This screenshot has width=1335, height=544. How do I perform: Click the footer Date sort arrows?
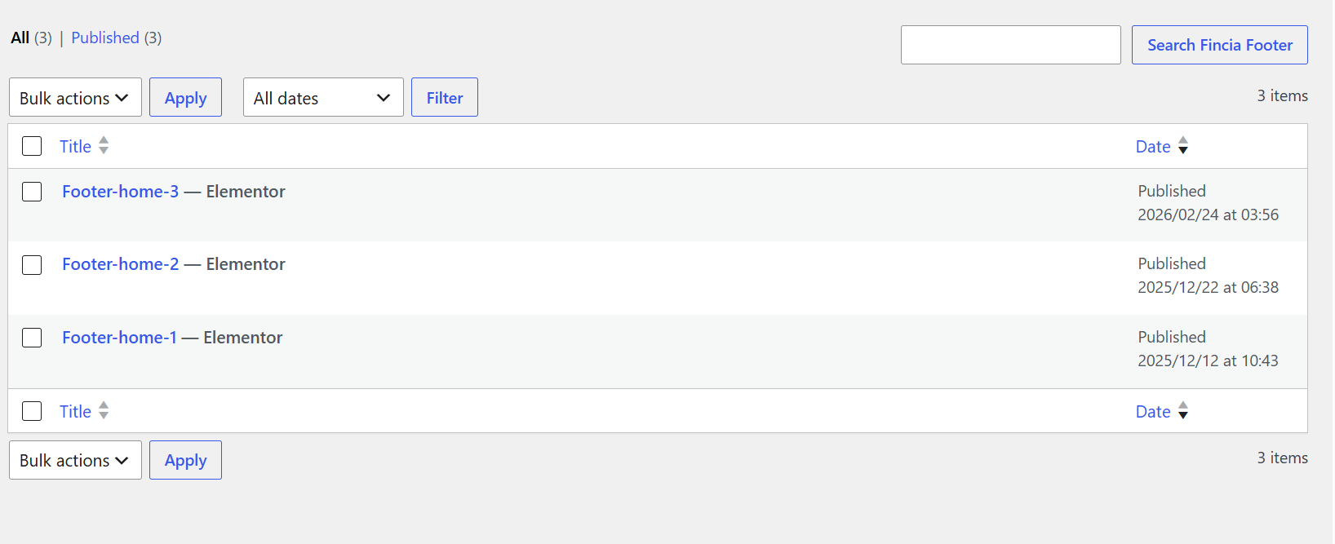point(1183,411)
